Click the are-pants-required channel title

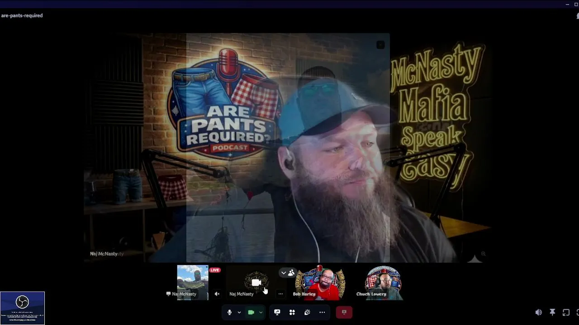[22, 15]
